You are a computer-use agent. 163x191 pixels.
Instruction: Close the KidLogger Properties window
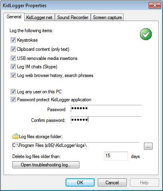(x=155, y=6)
